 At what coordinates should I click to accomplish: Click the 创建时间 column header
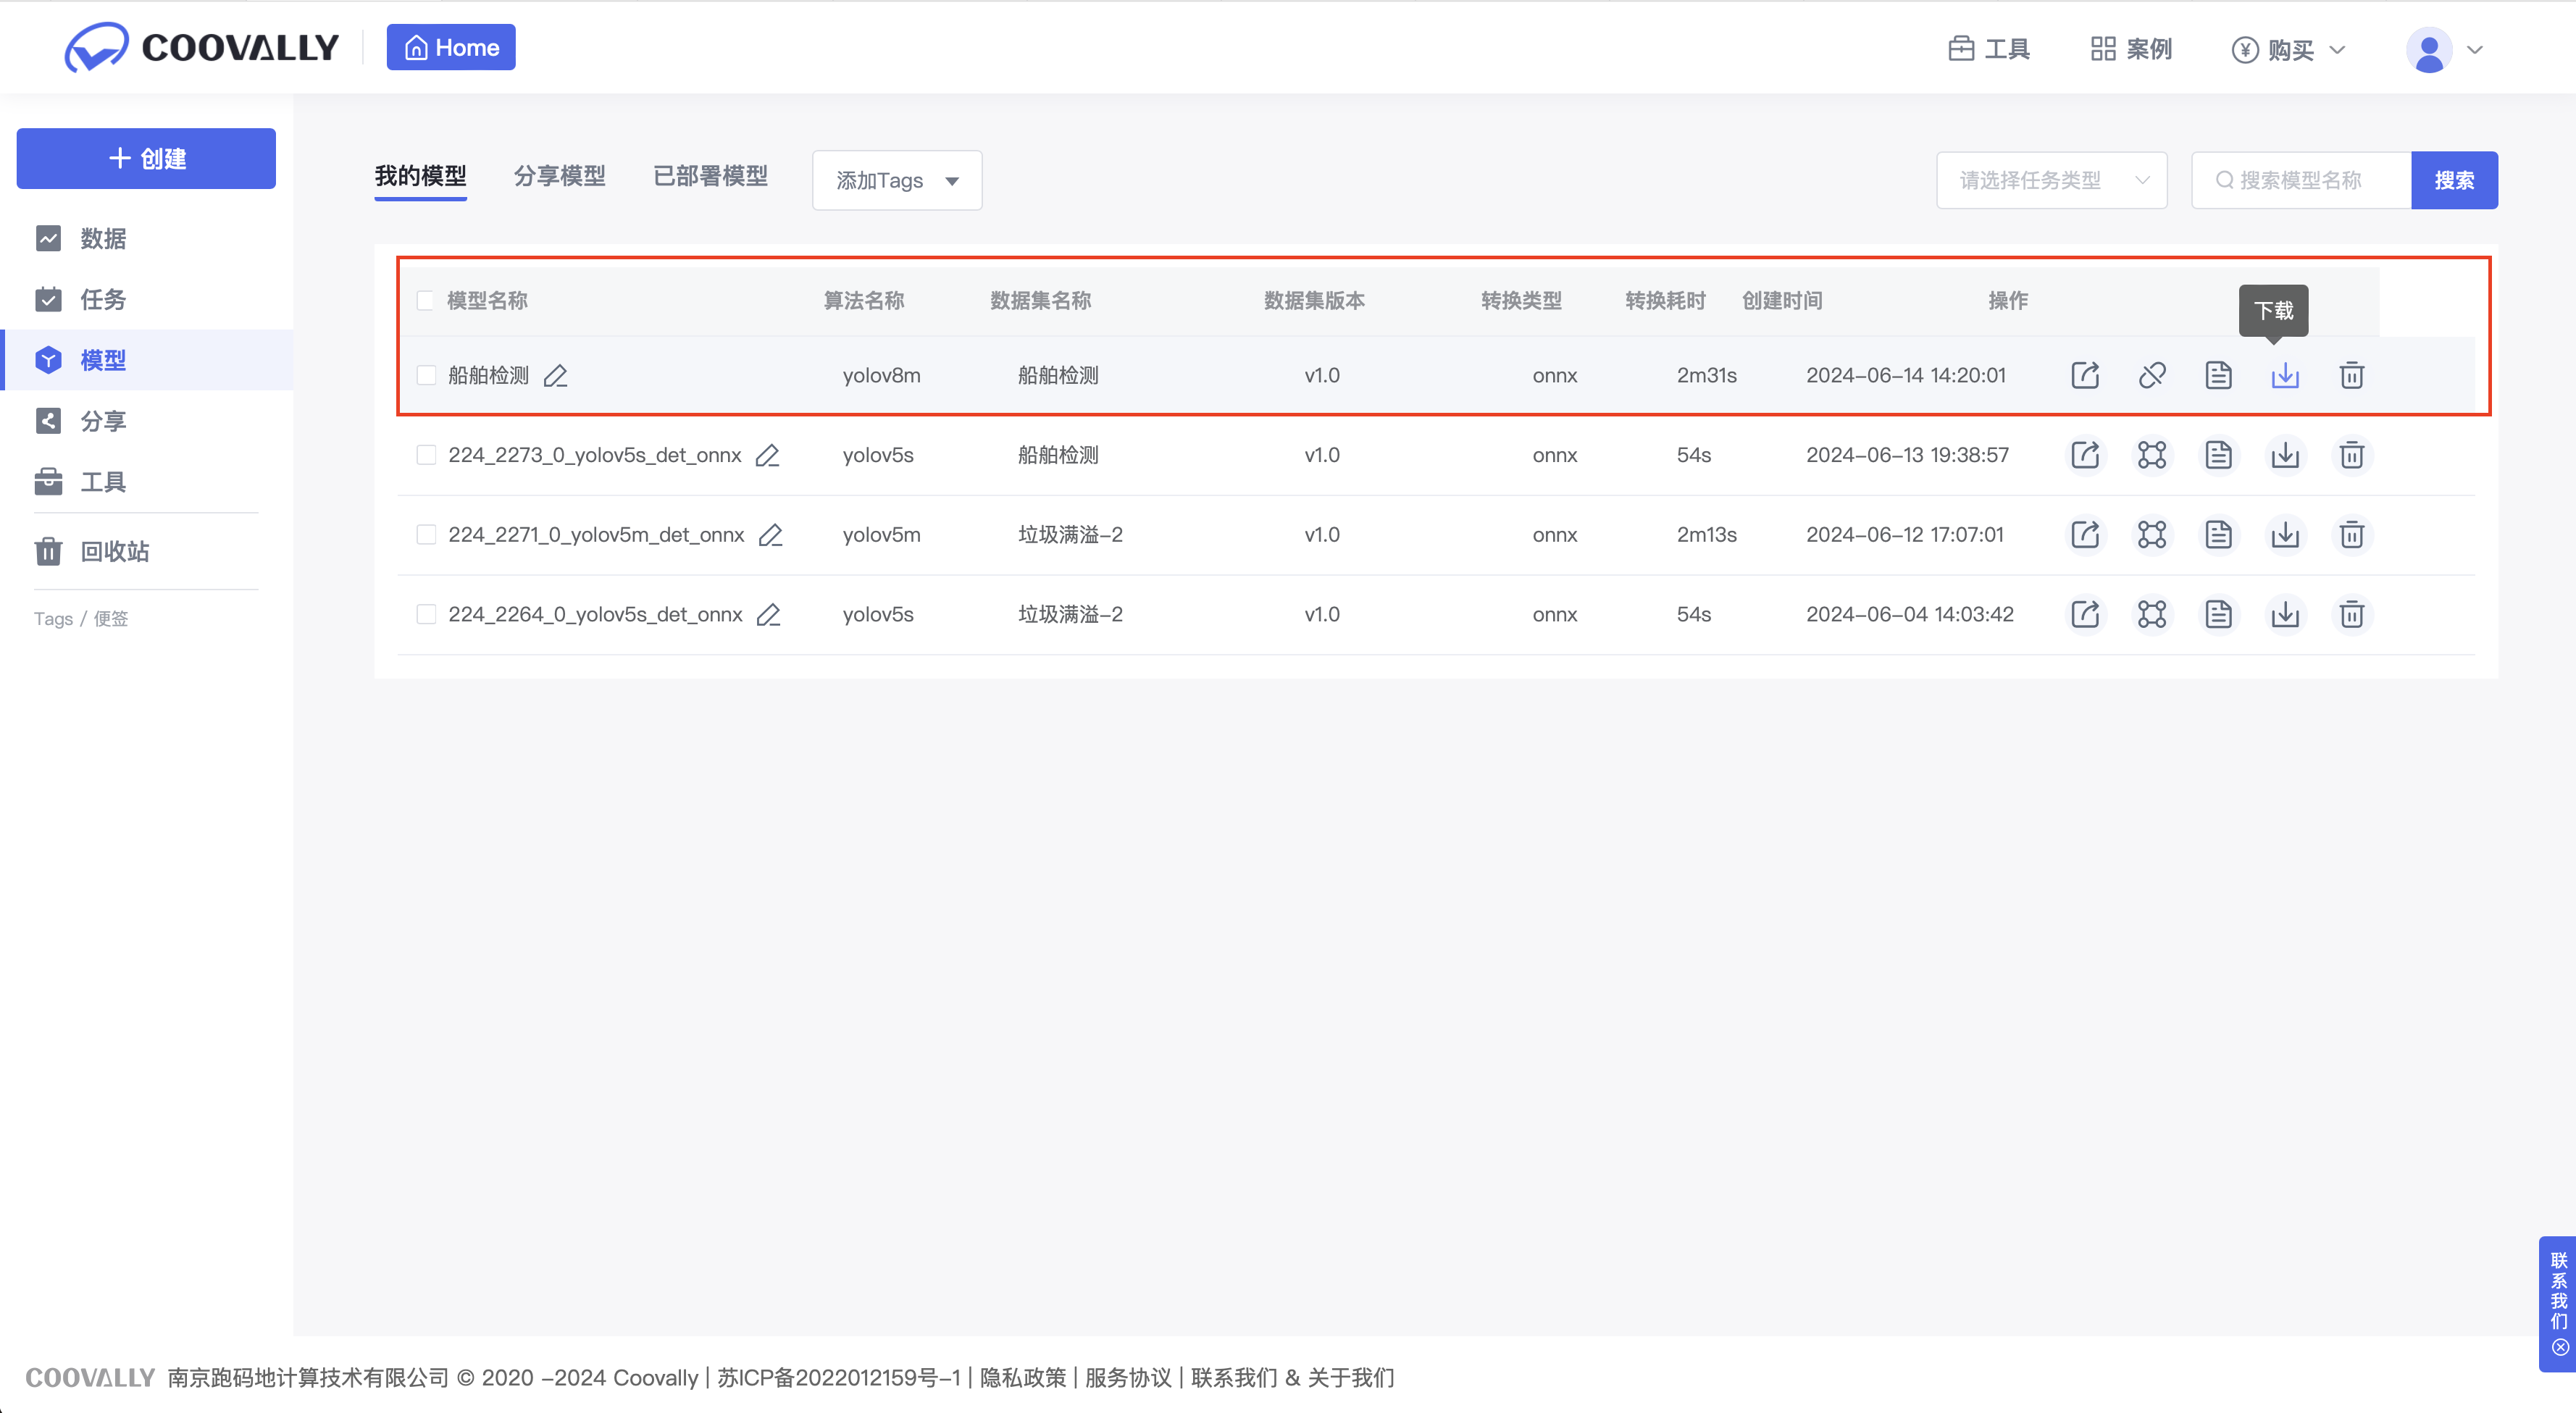pos(1782,300)
